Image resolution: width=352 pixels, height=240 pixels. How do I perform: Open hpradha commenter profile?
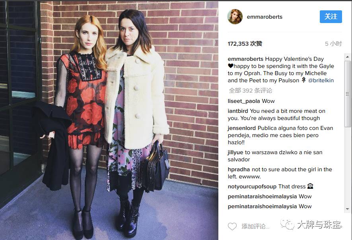[x=239, y=169]
